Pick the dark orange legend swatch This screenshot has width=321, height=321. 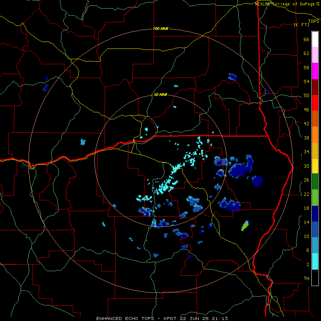[x=315, y=119]
